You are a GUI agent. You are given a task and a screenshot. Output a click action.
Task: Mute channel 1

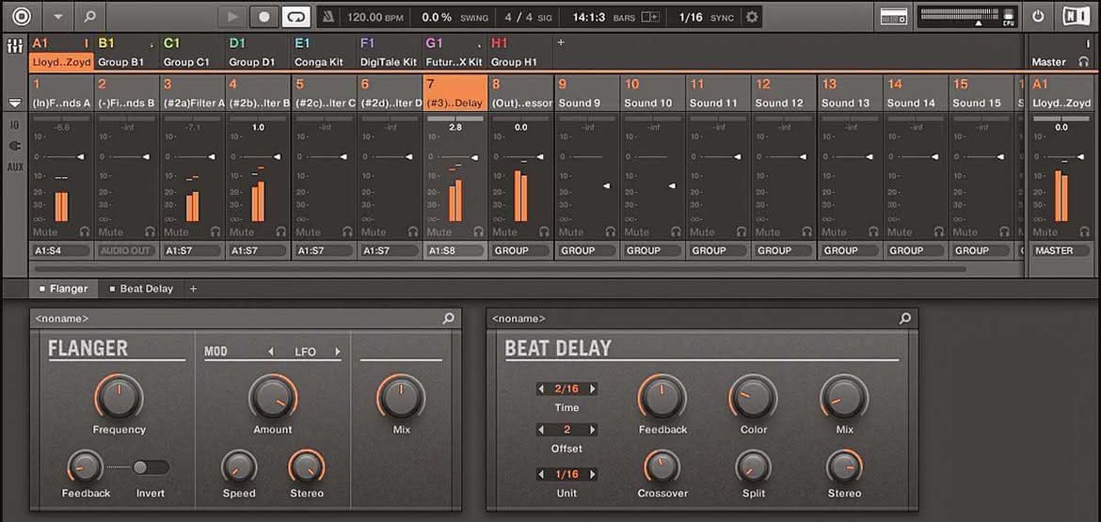tap(46, 231)
